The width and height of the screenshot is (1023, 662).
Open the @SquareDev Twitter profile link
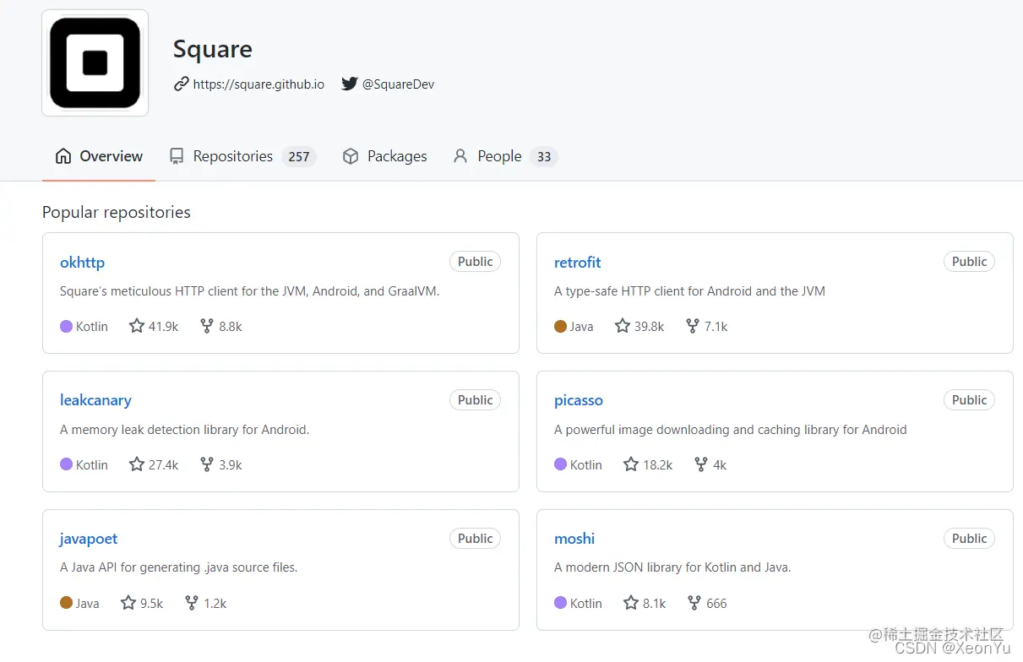(x=398, y=84)
